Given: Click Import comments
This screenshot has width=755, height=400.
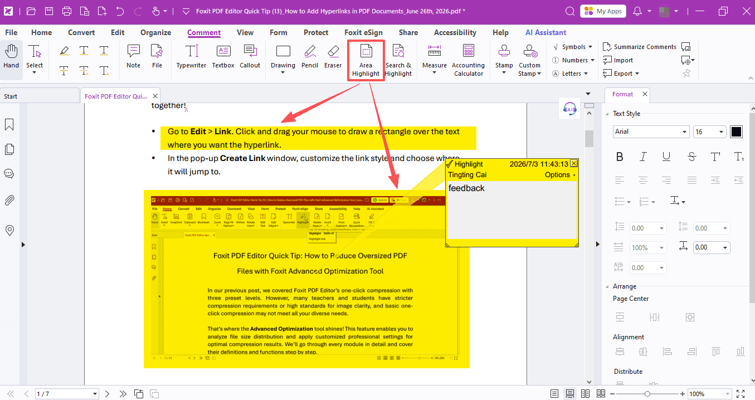Looking at the screenshot, I should point(618,60).
